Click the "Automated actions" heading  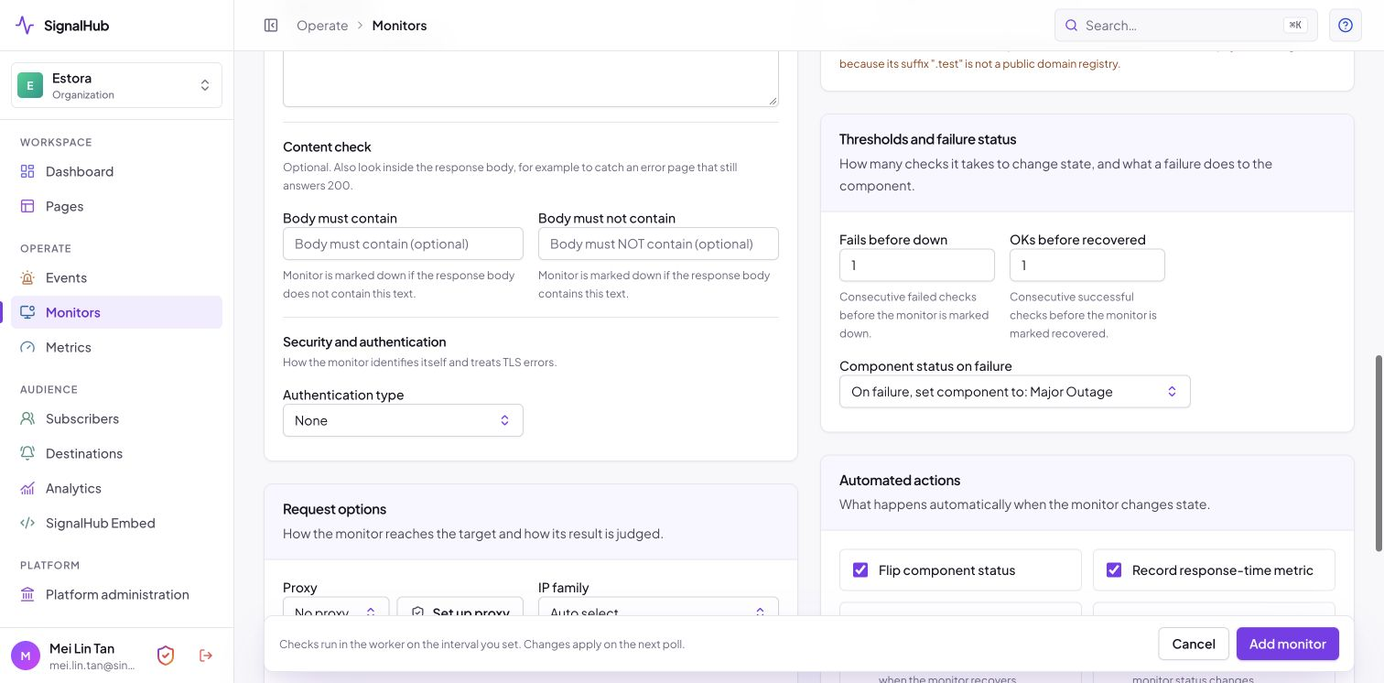(900, 480)
